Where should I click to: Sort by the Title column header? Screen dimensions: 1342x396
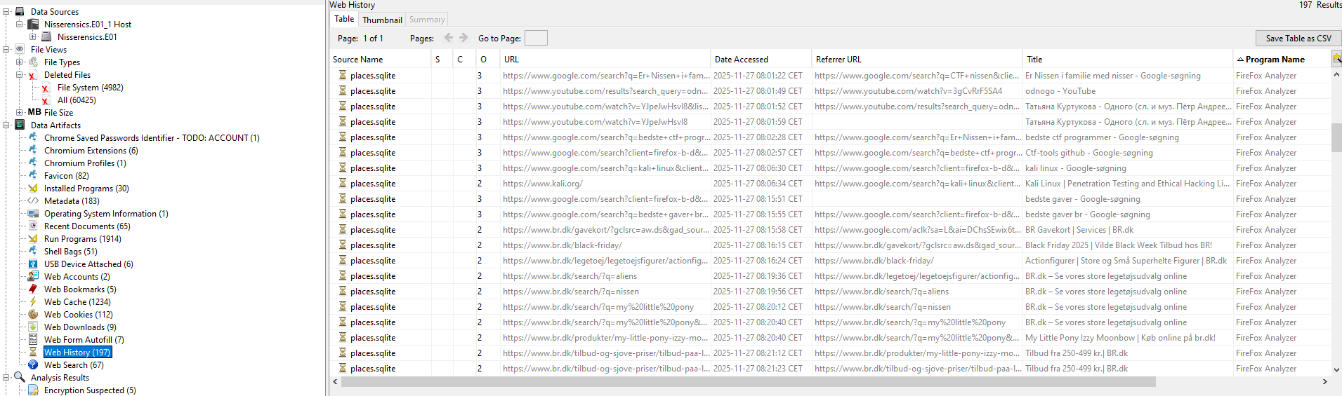(x=1128, y=60)
